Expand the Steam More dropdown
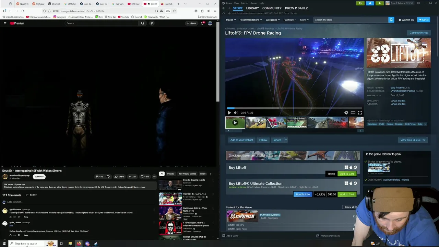Image resolution: width=439 pixels, height=247 pixels. (x=304, y=20)
